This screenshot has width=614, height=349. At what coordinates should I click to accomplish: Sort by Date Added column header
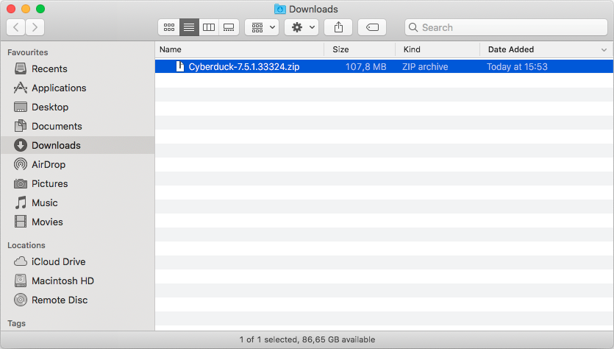(x=511, y=49)
